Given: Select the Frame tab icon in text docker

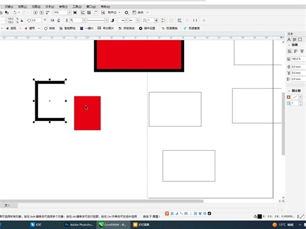Looking at the screenshot, I should 300,39.
